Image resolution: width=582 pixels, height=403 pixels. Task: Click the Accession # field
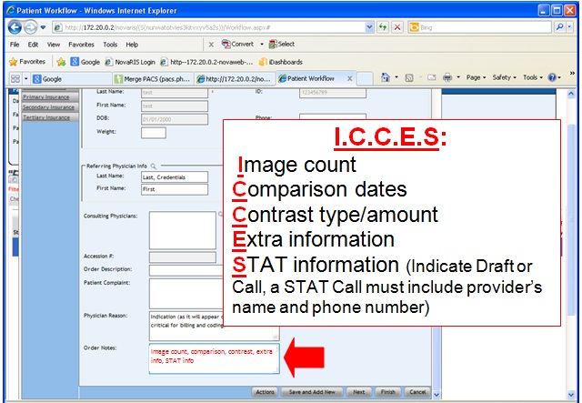tap(183, 257)
